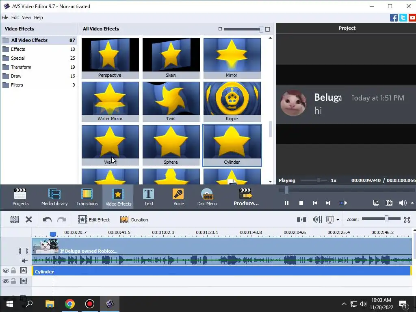Open the Voice recording tool
This screenshot has height=312, width=416.
[178, 197]
